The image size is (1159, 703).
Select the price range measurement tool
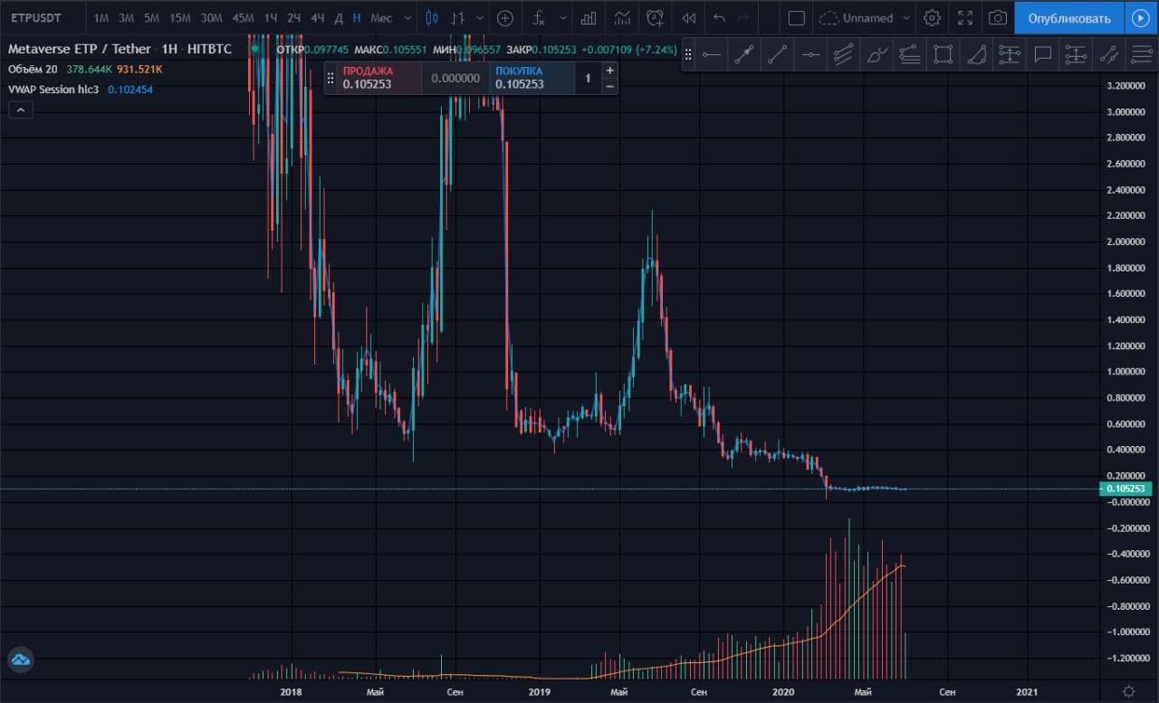(1010, 55)
